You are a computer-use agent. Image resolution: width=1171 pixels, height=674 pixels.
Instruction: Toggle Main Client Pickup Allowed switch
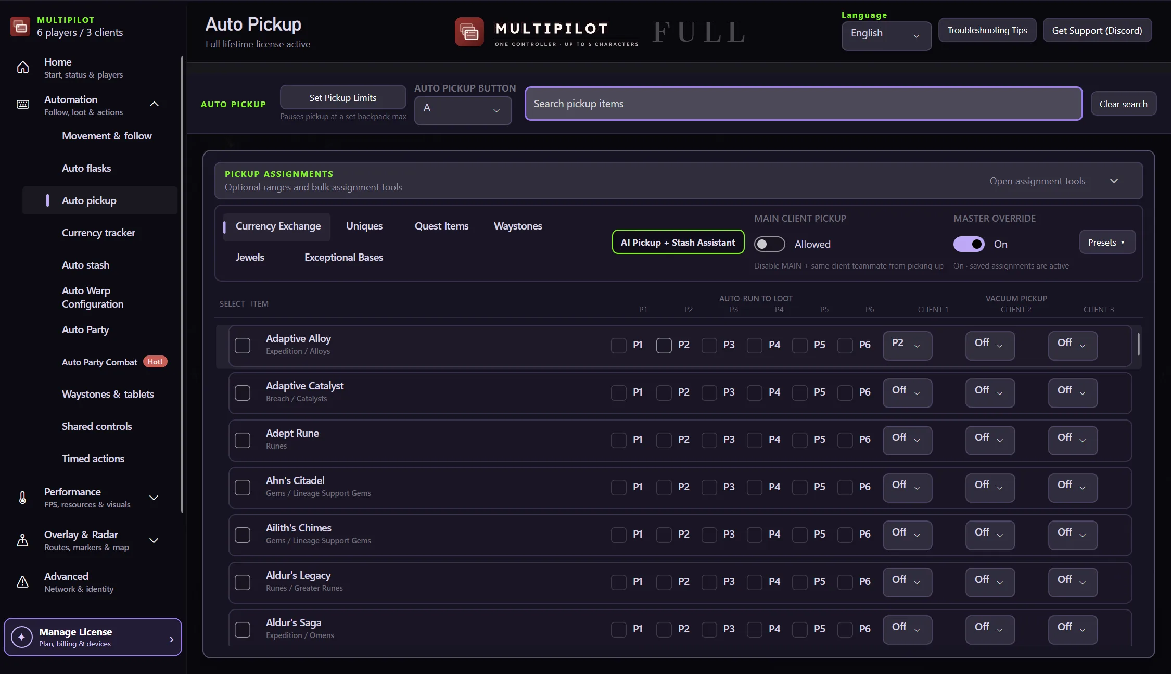[x=769, y=244]
